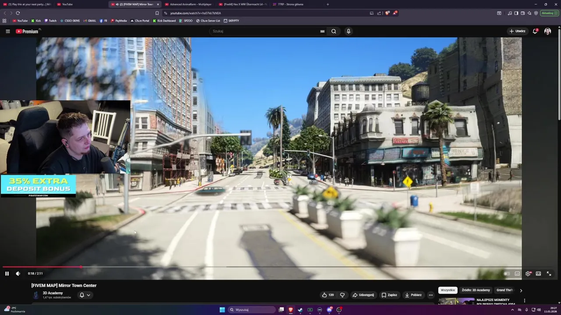Open the Najlepsze Momenty suggested video thumbnail

pos(456,301)
